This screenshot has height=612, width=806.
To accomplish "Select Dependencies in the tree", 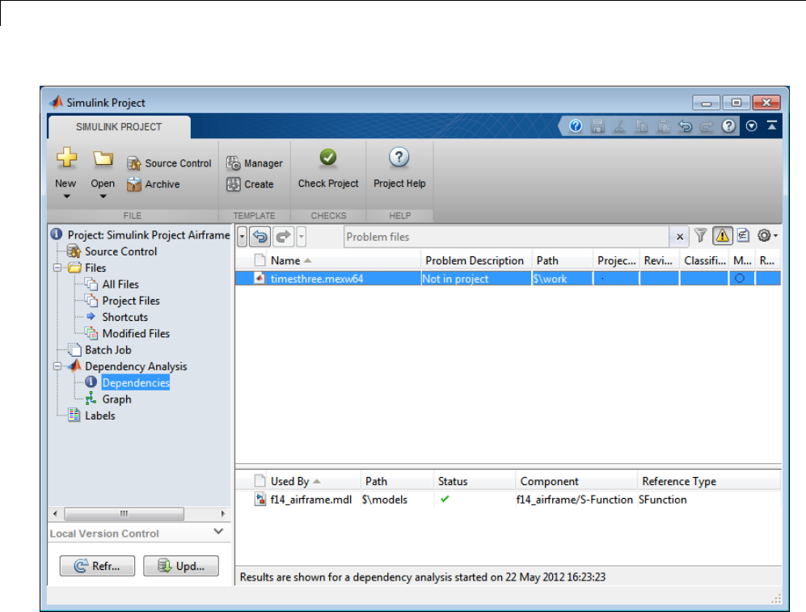I will coord(136,383).
